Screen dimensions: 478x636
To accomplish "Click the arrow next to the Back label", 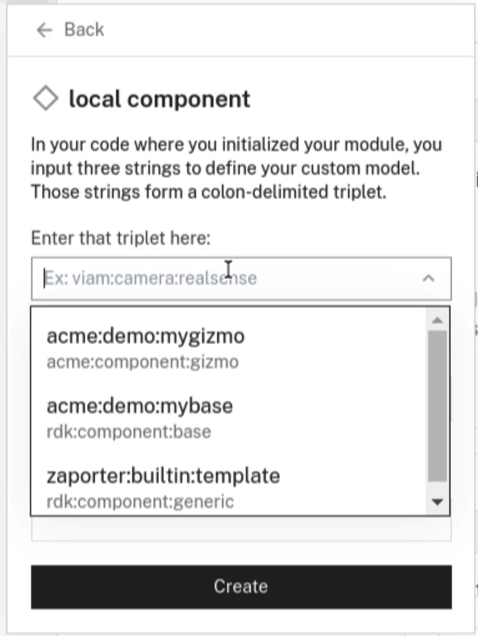I will click(42, 29).
